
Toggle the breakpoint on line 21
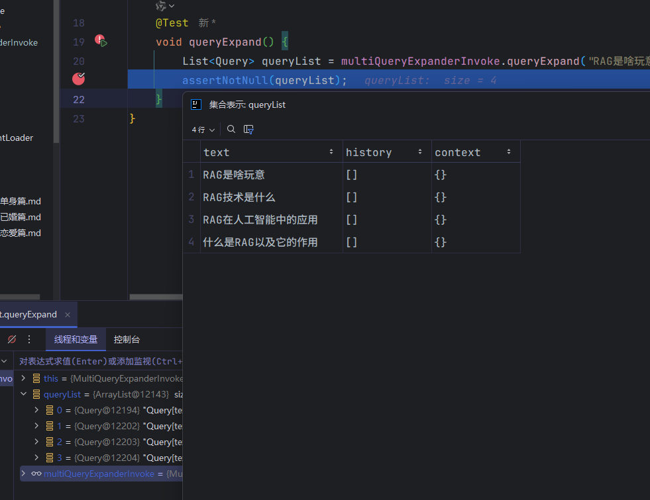pyautogui.click(x=78, y=79)
